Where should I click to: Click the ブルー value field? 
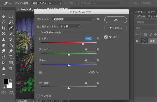click(x=90, y=60)
